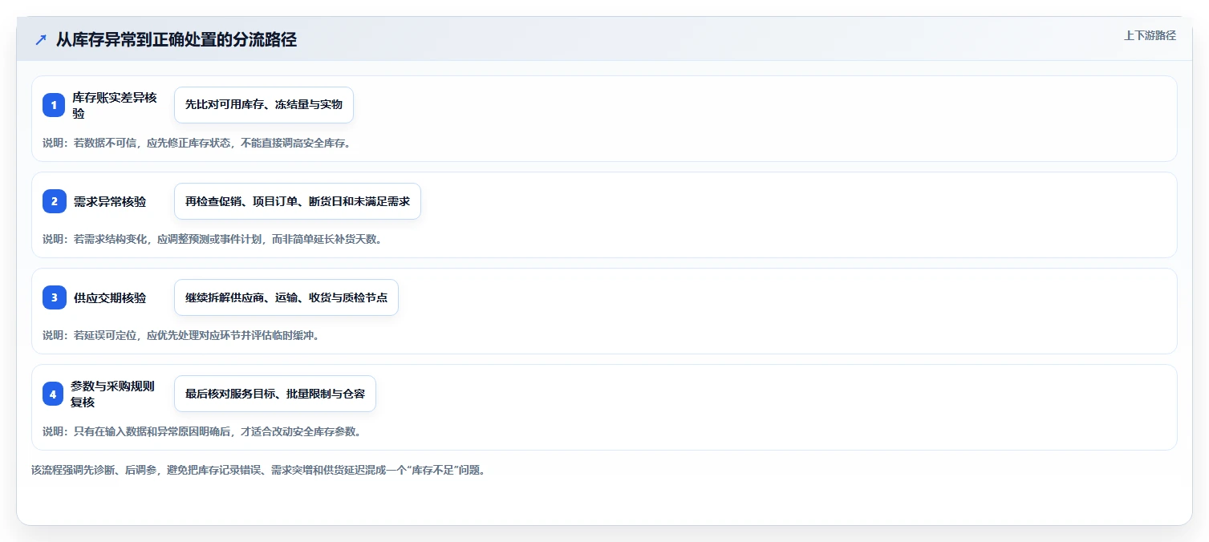The width and height of the screenshot is (1209, 542).
Task: Click the note about 改动安全库存参数
Action: click(202, 431)
